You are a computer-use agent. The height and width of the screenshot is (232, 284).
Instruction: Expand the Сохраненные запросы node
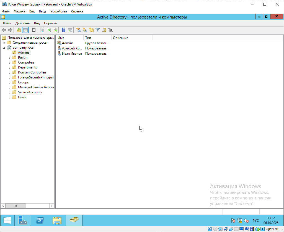[4, 43]
